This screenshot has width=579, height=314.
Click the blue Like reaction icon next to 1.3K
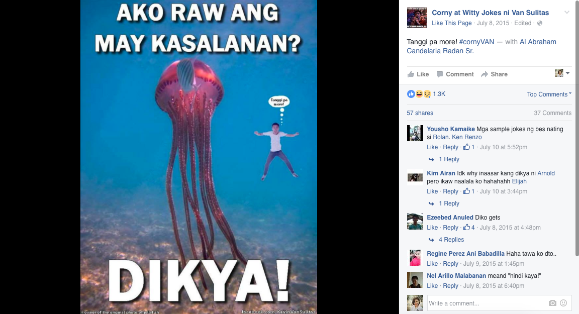(411, 94)
